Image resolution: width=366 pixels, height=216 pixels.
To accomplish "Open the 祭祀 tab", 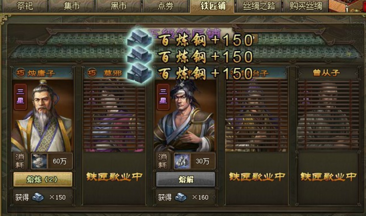I will pyautogui.click(x=25, y=6).
